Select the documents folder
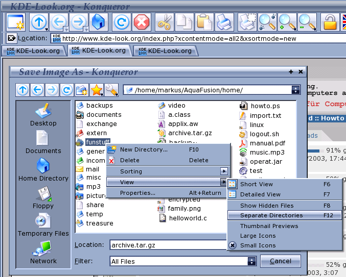Image resolution: width=346 pixels, height=277 pixels. (99, 115)
